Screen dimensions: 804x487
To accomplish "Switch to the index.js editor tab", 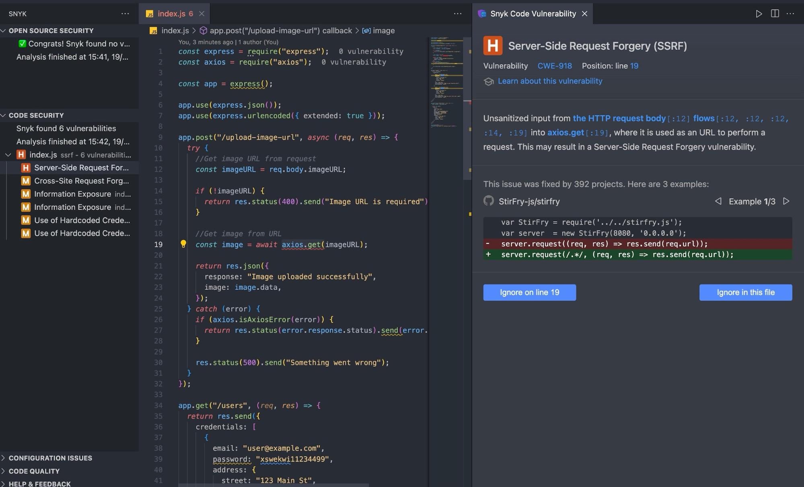I will point(170,14).
